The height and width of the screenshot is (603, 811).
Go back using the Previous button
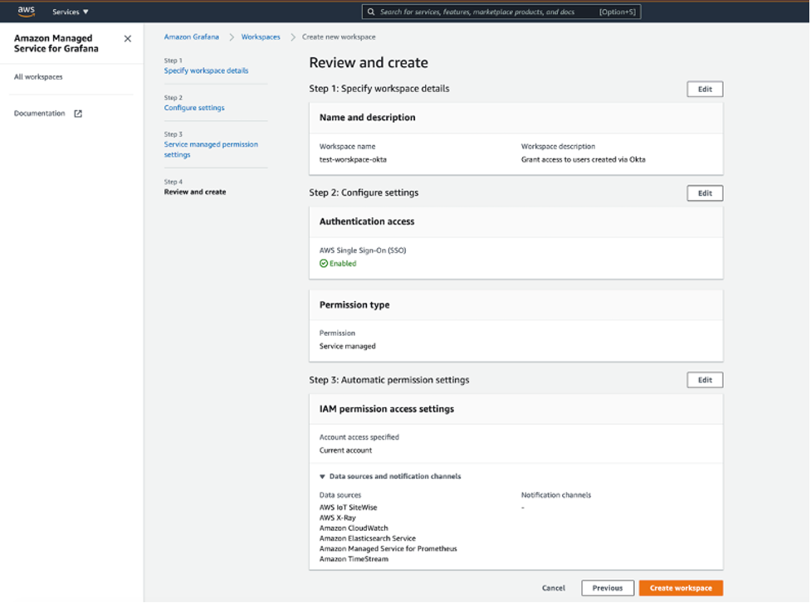click(608, 587)
